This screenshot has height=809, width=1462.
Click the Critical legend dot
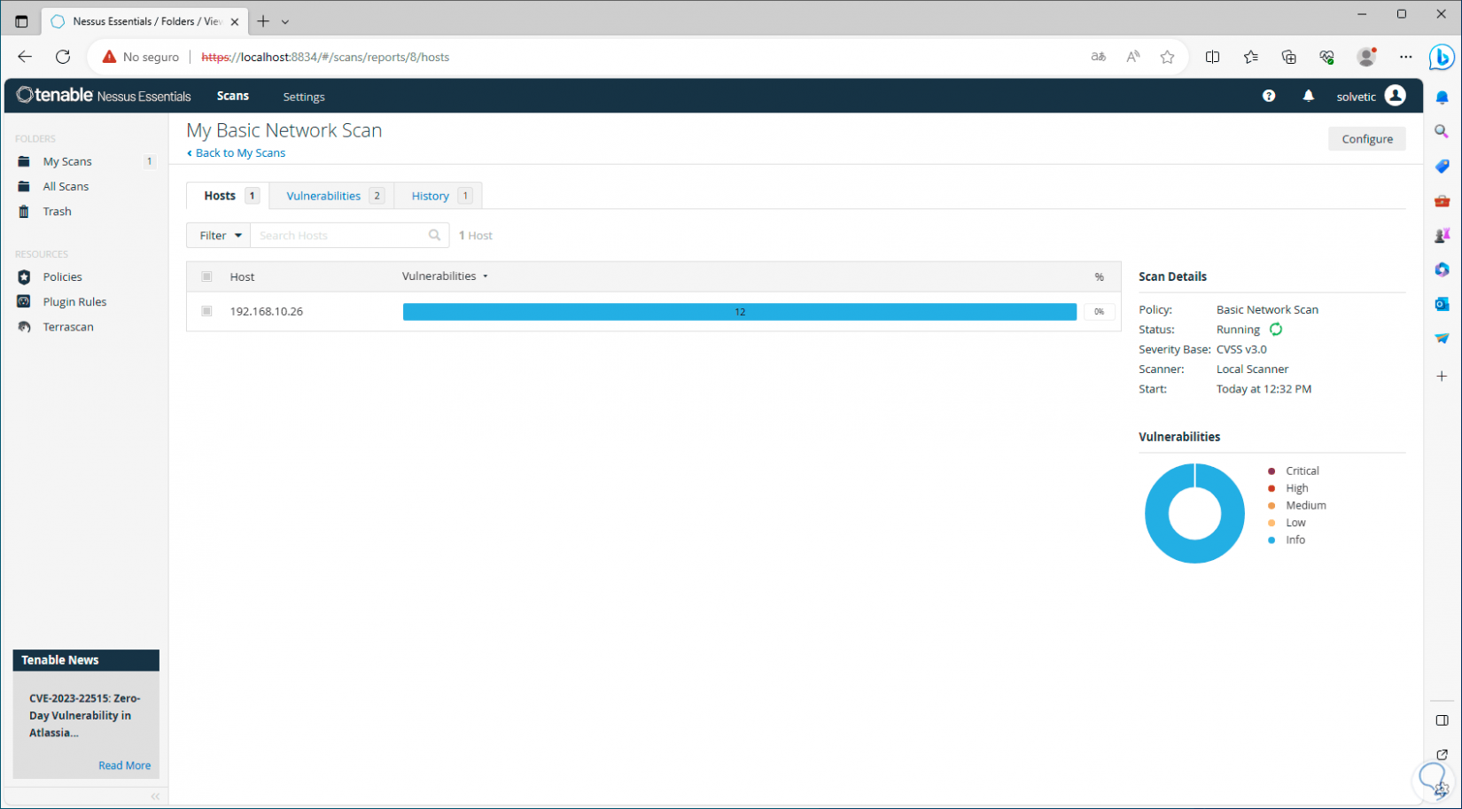tap(1271, 471)
